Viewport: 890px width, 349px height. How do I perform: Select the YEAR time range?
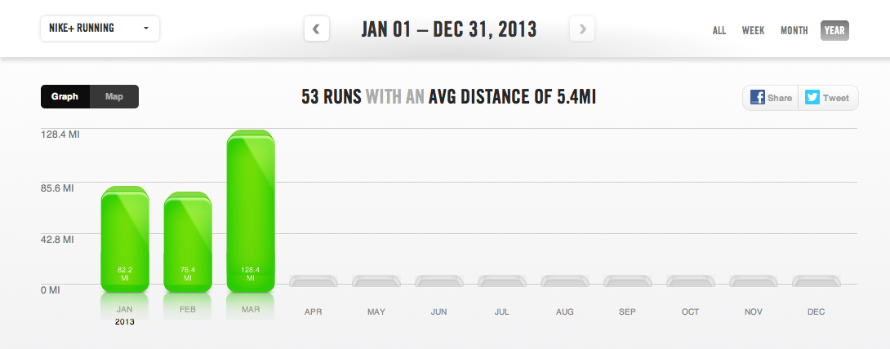click(834, 31)
